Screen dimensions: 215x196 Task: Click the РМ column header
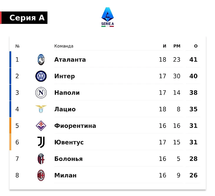point(177,46)
